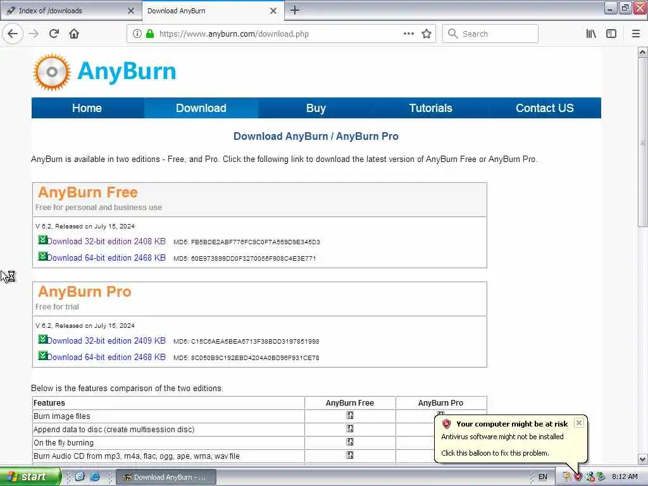Click the network tray icon beside clock
648x486 pixels.
pyautogui.click(x=590, y=477)
